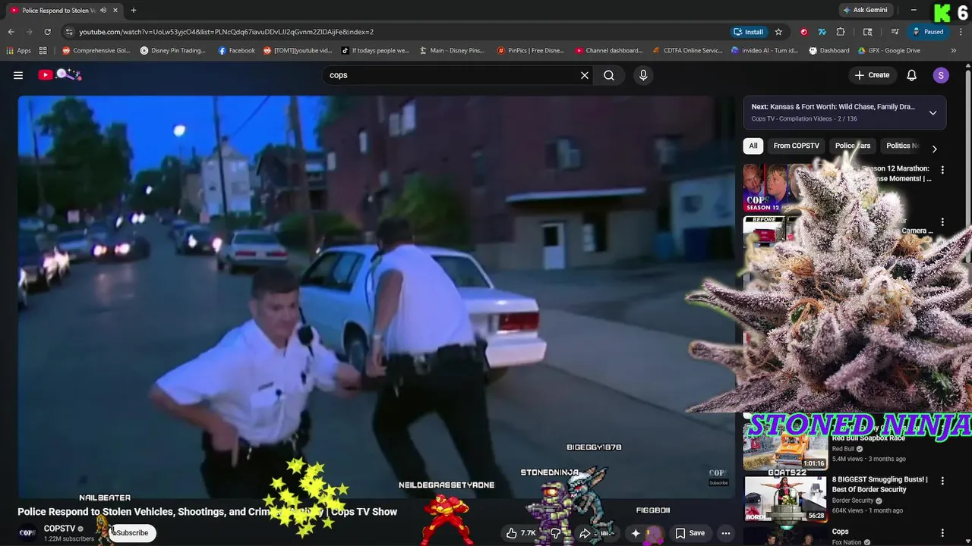Select the From COPSTV filter chip
The width and height of the screenshot is (972, 546).
[x=796, y=146]
